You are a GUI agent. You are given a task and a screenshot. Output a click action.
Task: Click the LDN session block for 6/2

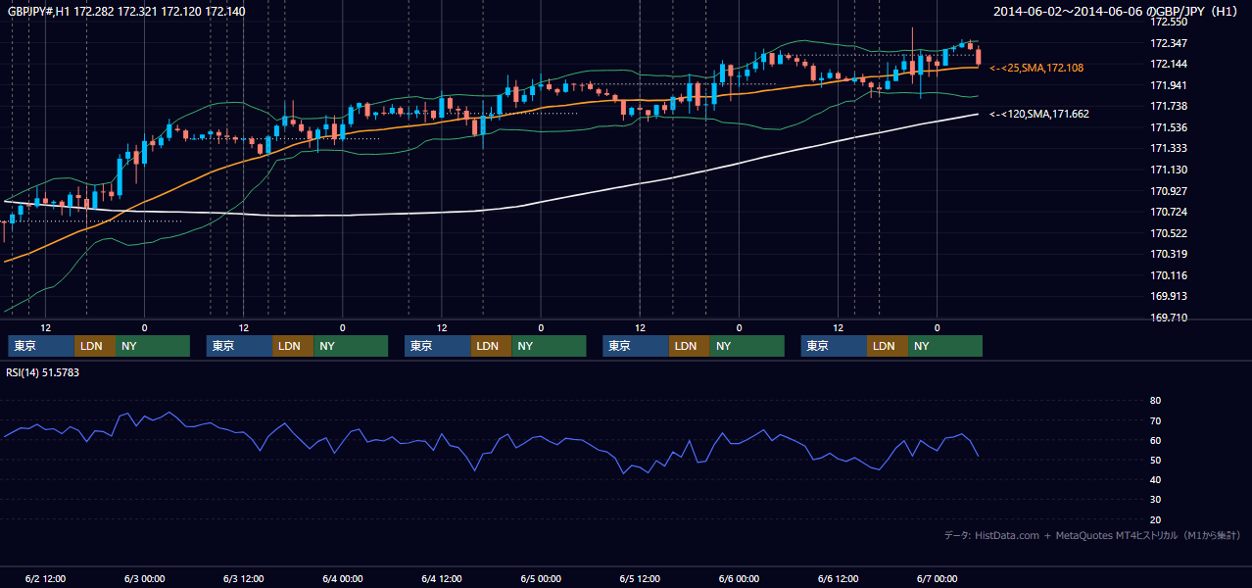[94, 346]
